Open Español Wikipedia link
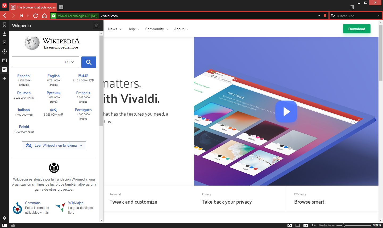The image size is (383, 228). (24, 76)
